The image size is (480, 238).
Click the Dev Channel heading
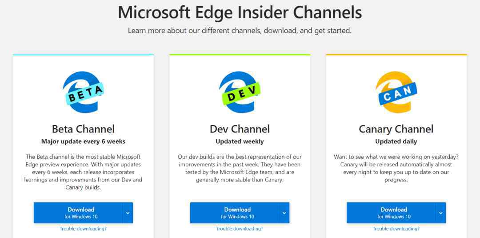[x=240, y=129]
